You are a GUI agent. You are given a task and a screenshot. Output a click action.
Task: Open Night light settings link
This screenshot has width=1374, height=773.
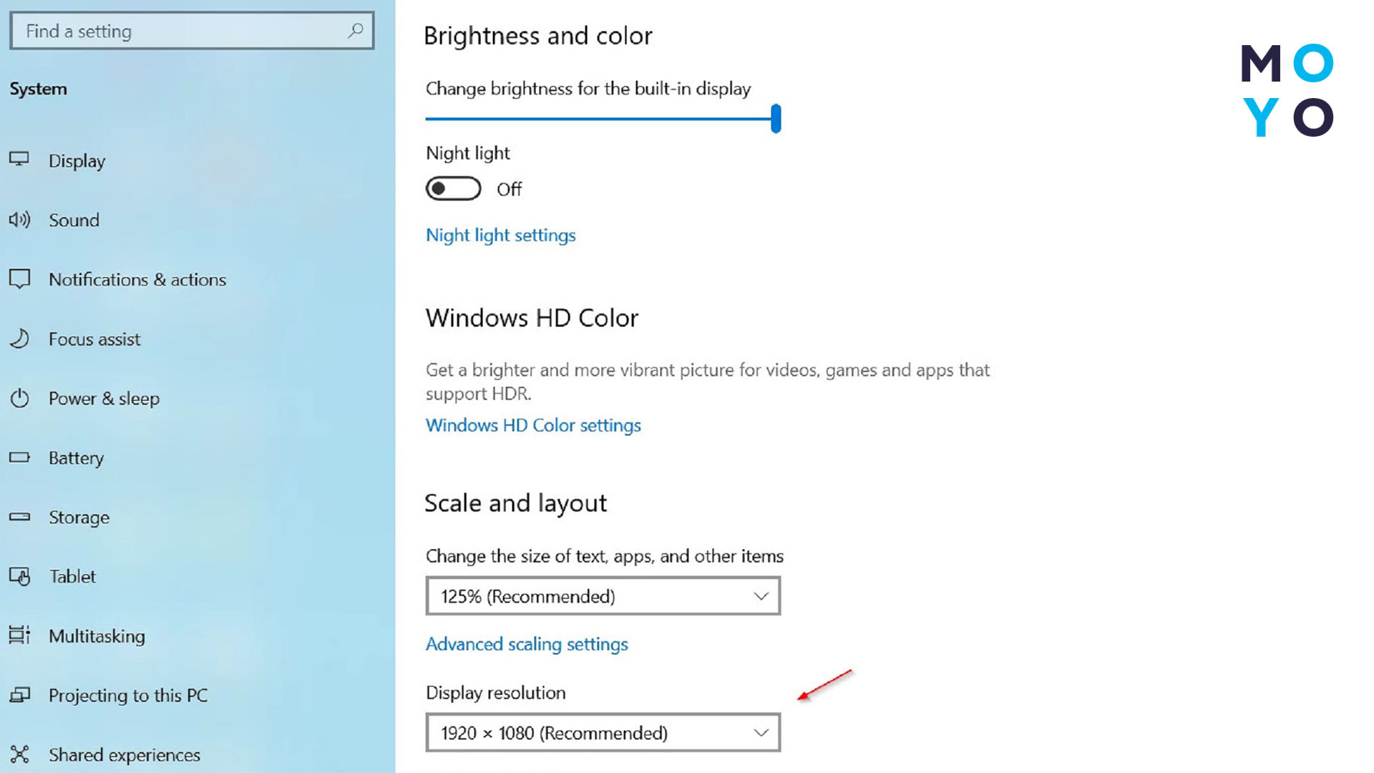pos(500,235)
